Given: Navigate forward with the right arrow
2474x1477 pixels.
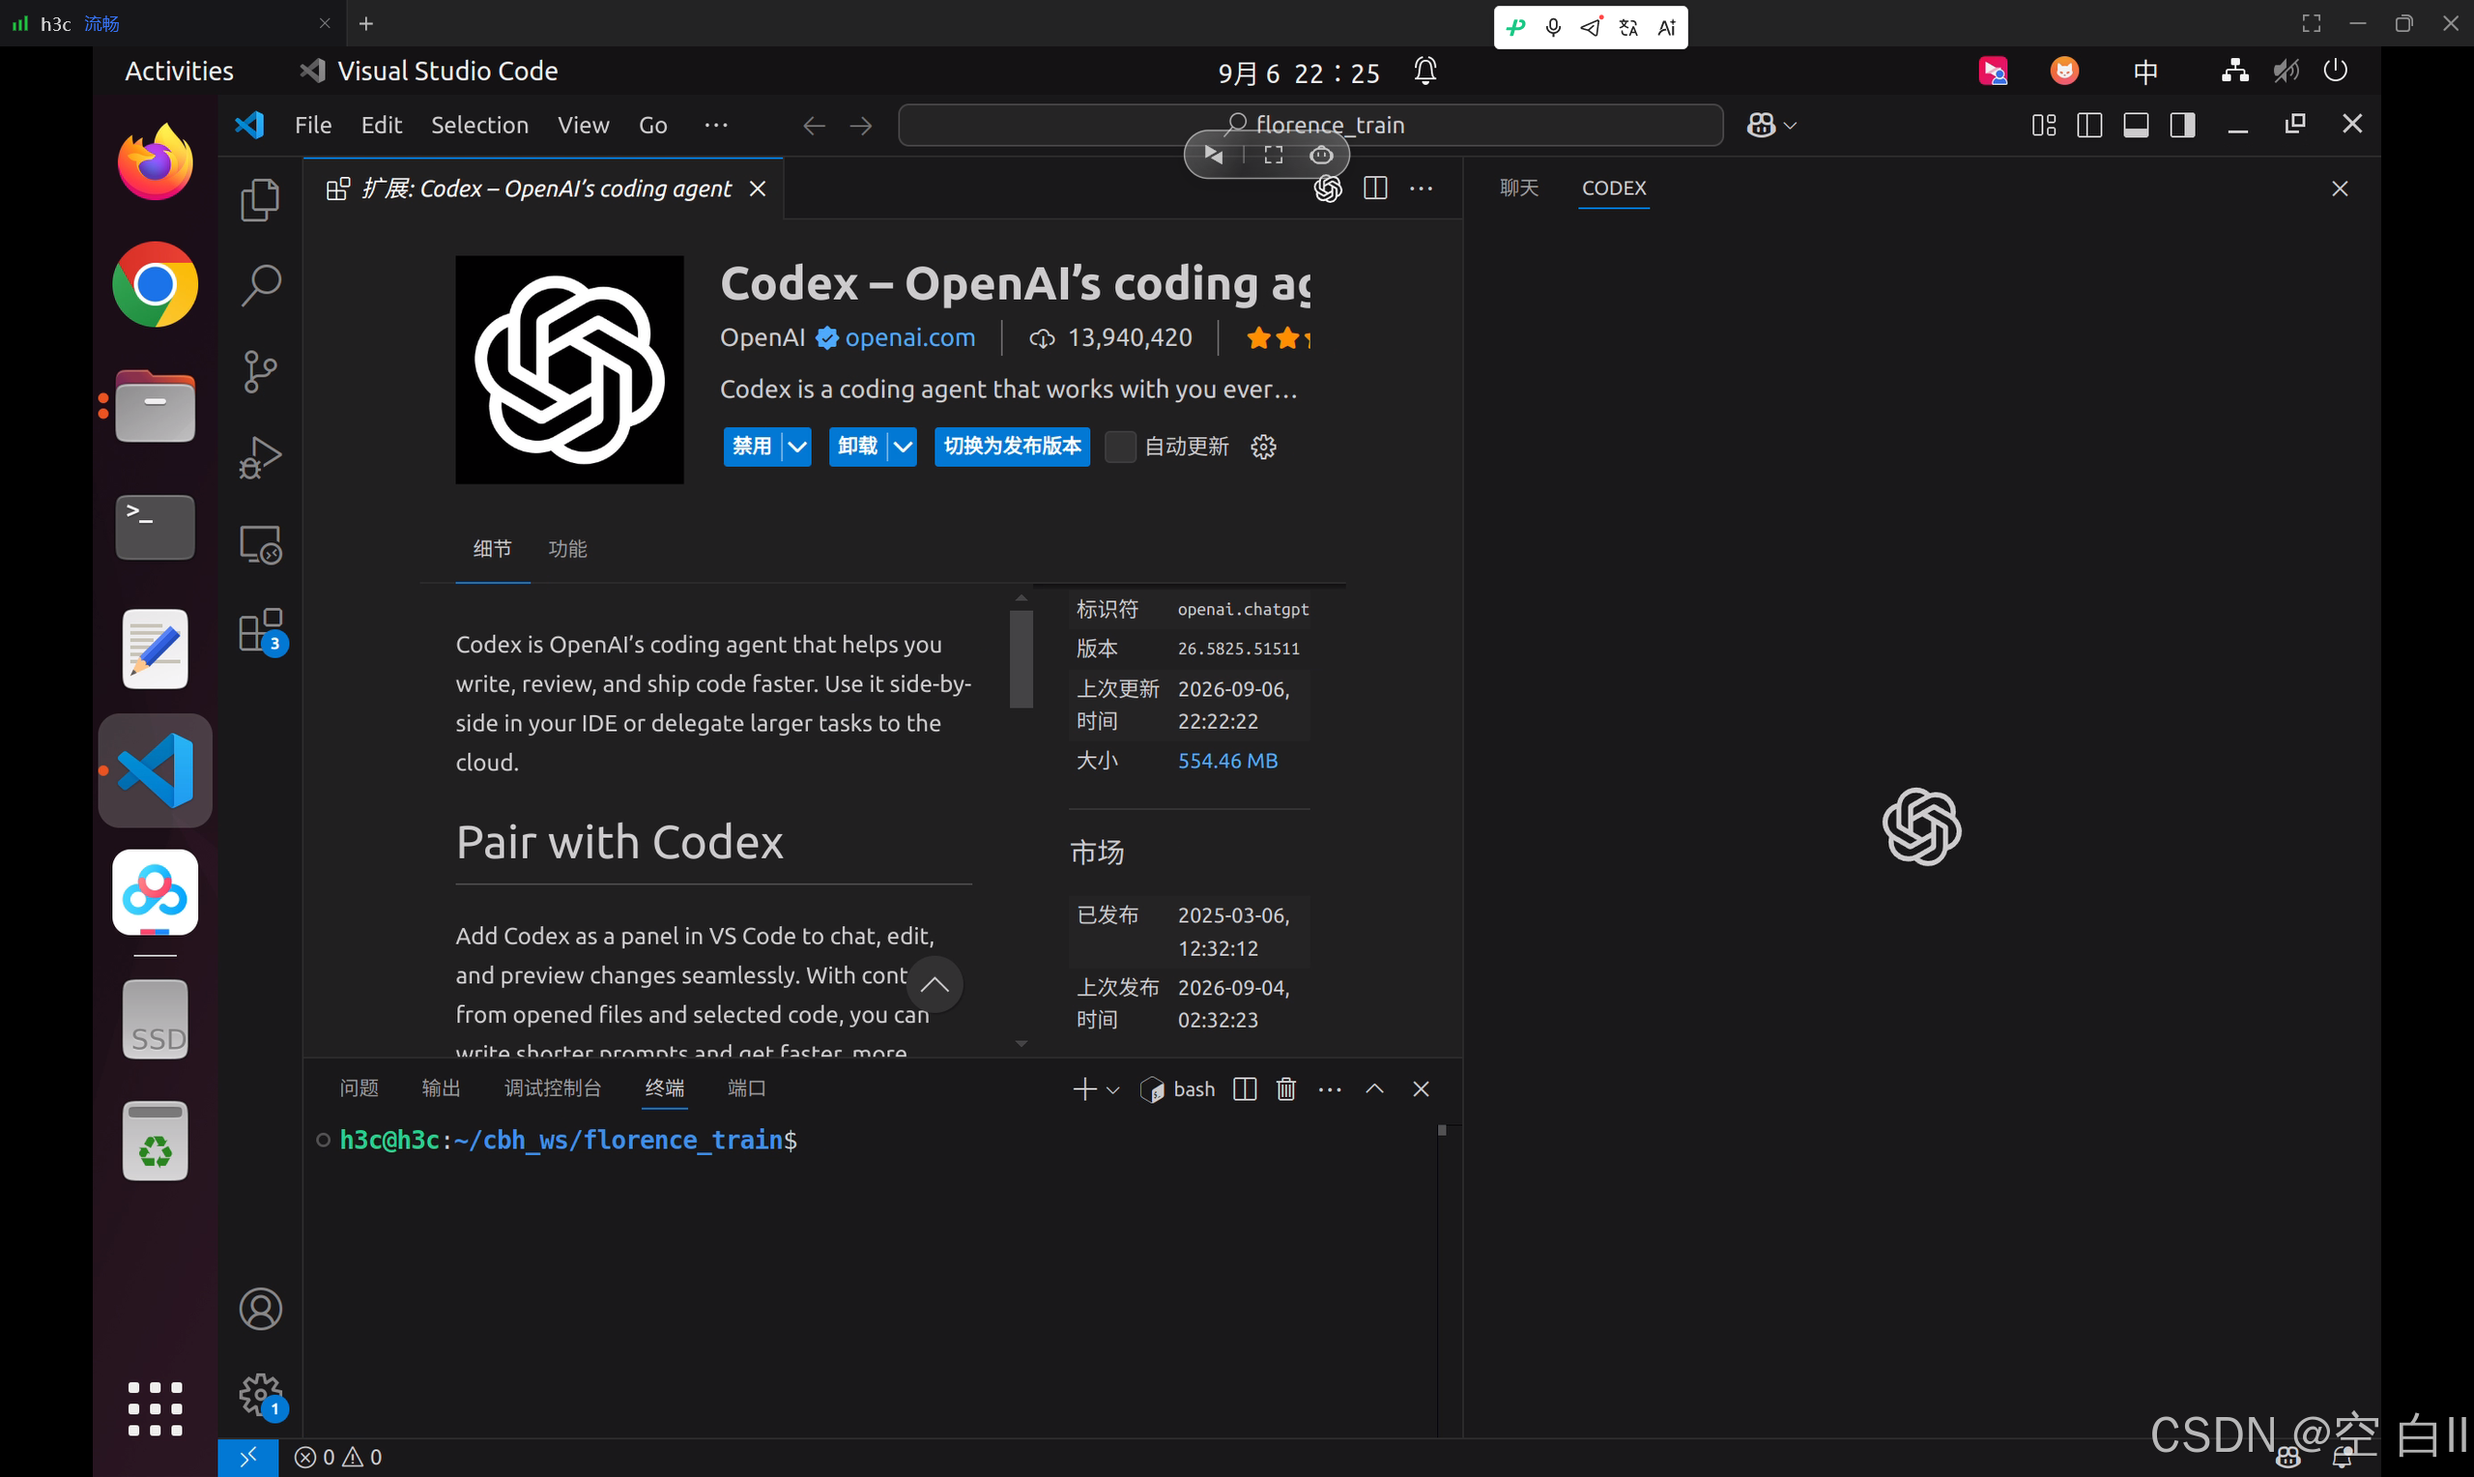Looking at the screenshot, I should tap(860, 126).
